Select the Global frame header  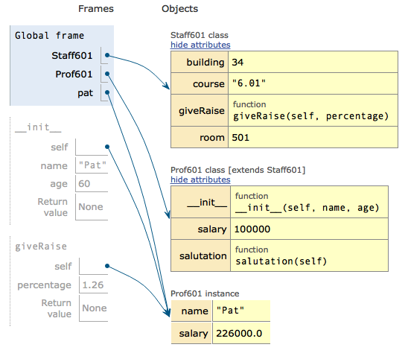[49, 36]
